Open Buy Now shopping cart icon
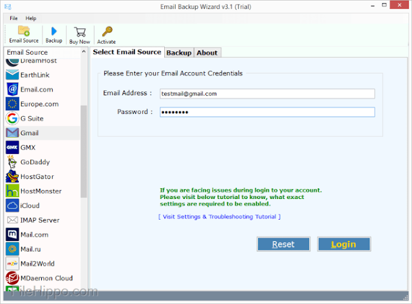Image resolution: width=412 pixels, height=304 pixels. coord(80,32)
